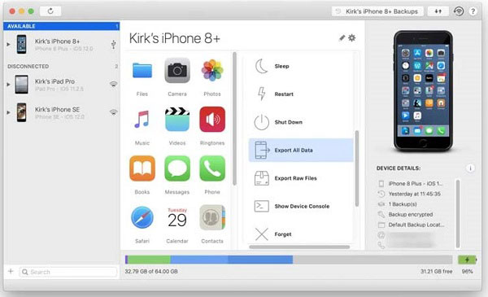Screen dimensions: 488x297
Task: Click '32.79 GB of 64.00 GB' text
Action: tap(151, 272)
